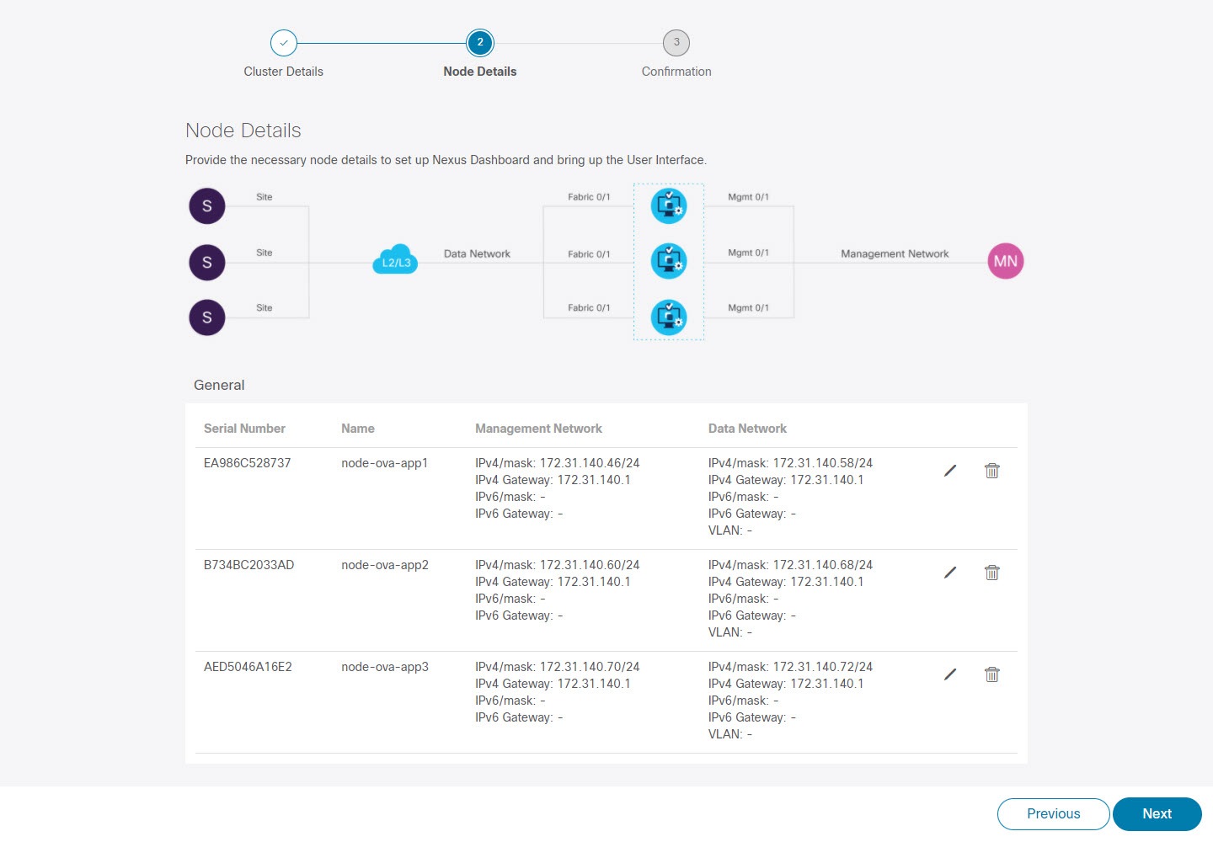The height and width of the screenshot is (842, 1213).
Task: Delete the node-ova-app3 entry
Action: click(x=991, y=674)
